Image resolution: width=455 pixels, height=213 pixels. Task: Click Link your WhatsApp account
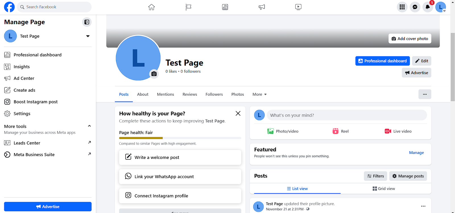180,177
